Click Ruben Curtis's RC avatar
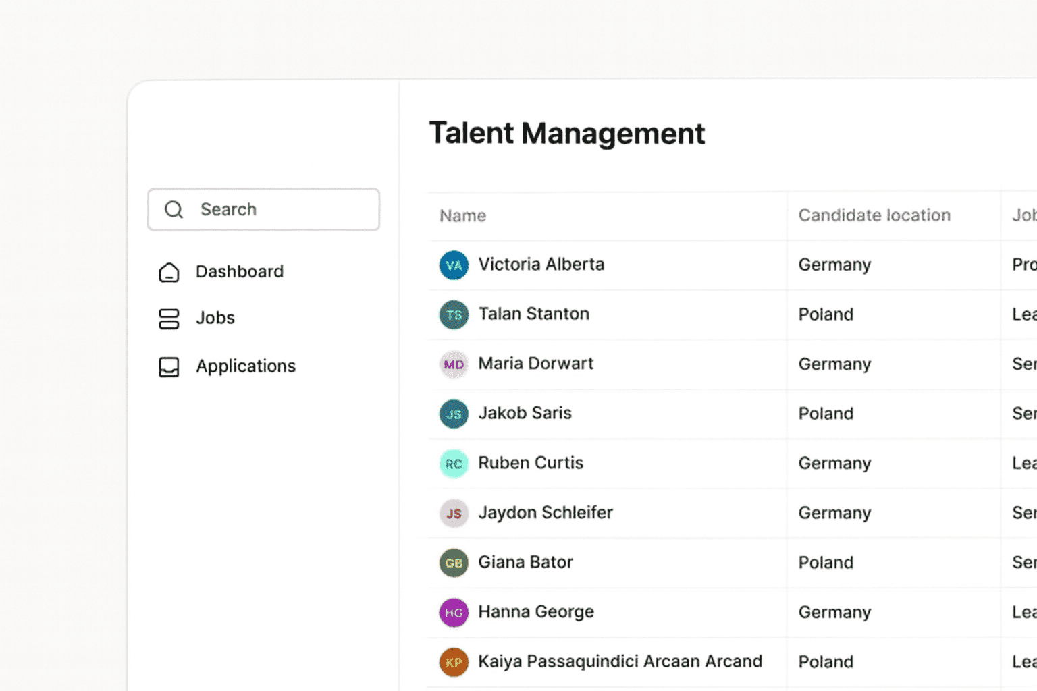The height and width of the screenshot is (691, 1037). point(454,464)
